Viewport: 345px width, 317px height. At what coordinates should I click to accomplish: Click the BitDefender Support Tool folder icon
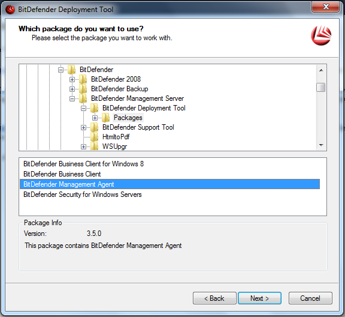point(95,127)
